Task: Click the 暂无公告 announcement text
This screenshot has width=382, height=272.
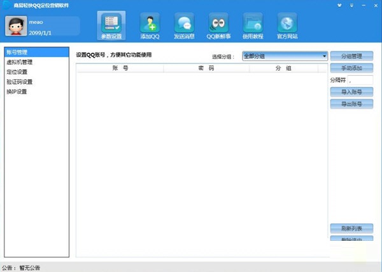Action: pyautogui.click(x=30, y=268)
